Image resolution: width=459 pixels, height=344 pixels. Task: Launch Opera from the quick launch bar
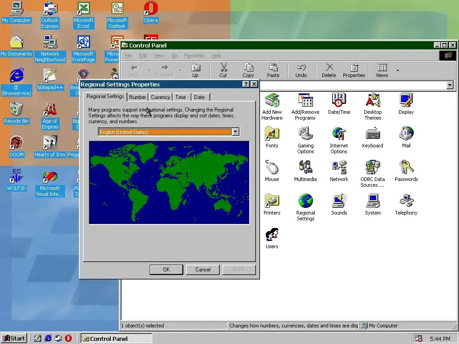pos(68,339)
